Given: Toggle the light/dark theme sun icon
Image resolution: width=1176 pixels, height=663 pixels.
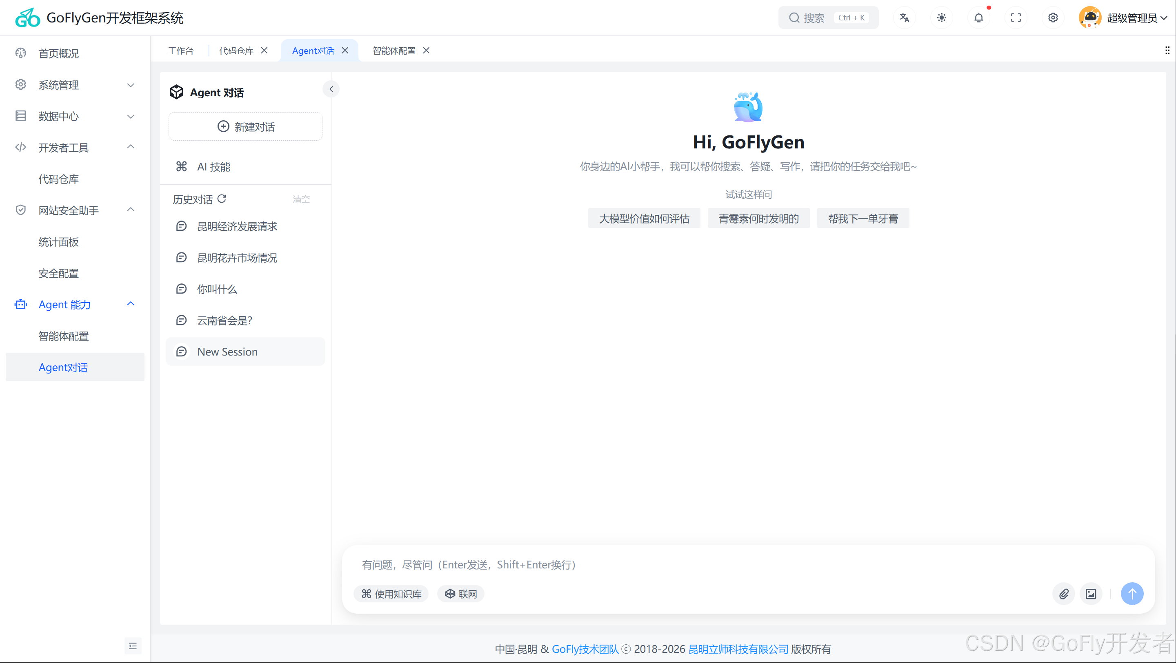Looking at the screenshot, I should [941, 18].
